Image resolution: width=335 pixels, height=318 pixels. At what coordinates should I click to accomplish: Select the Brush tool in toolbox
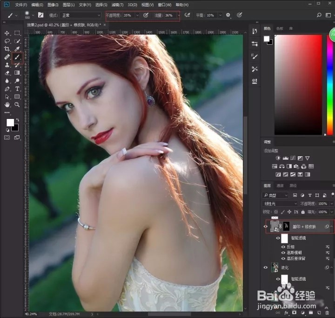(17, 57)
